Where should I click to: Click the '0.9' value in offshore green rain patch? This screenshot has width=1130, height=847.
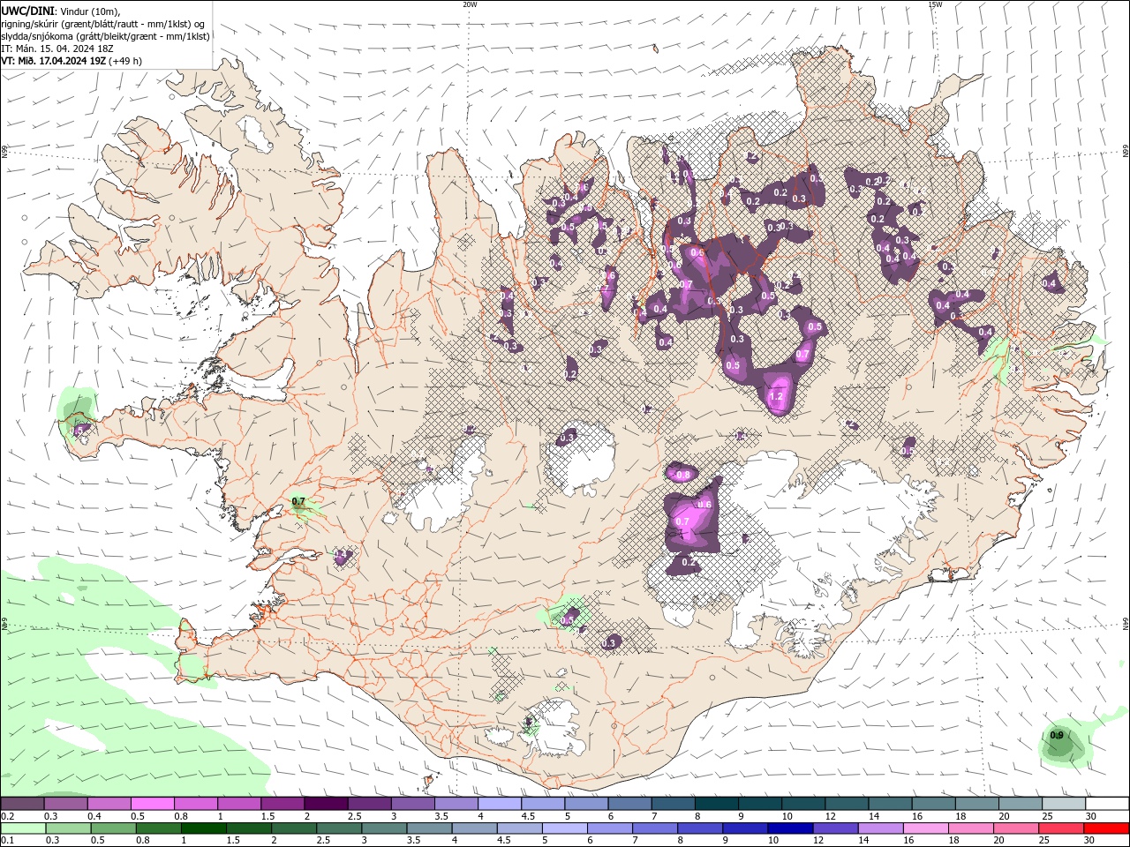(1057, 735)
